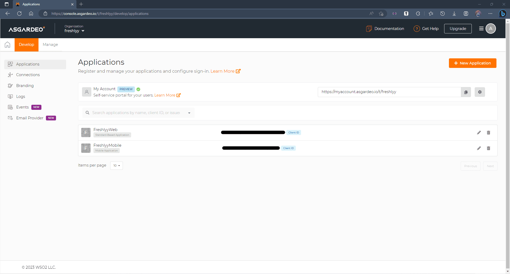Delete the FreshlyyMobile application
510x274 pixels.
[x=488, y=148]
